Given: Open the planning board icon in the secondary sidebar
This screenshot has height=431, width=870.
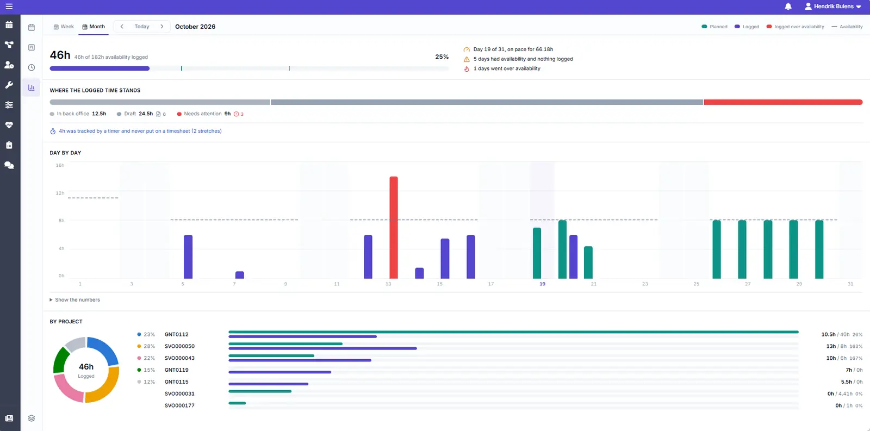Looking at the screenshot, I should click(x=32, y=47).
